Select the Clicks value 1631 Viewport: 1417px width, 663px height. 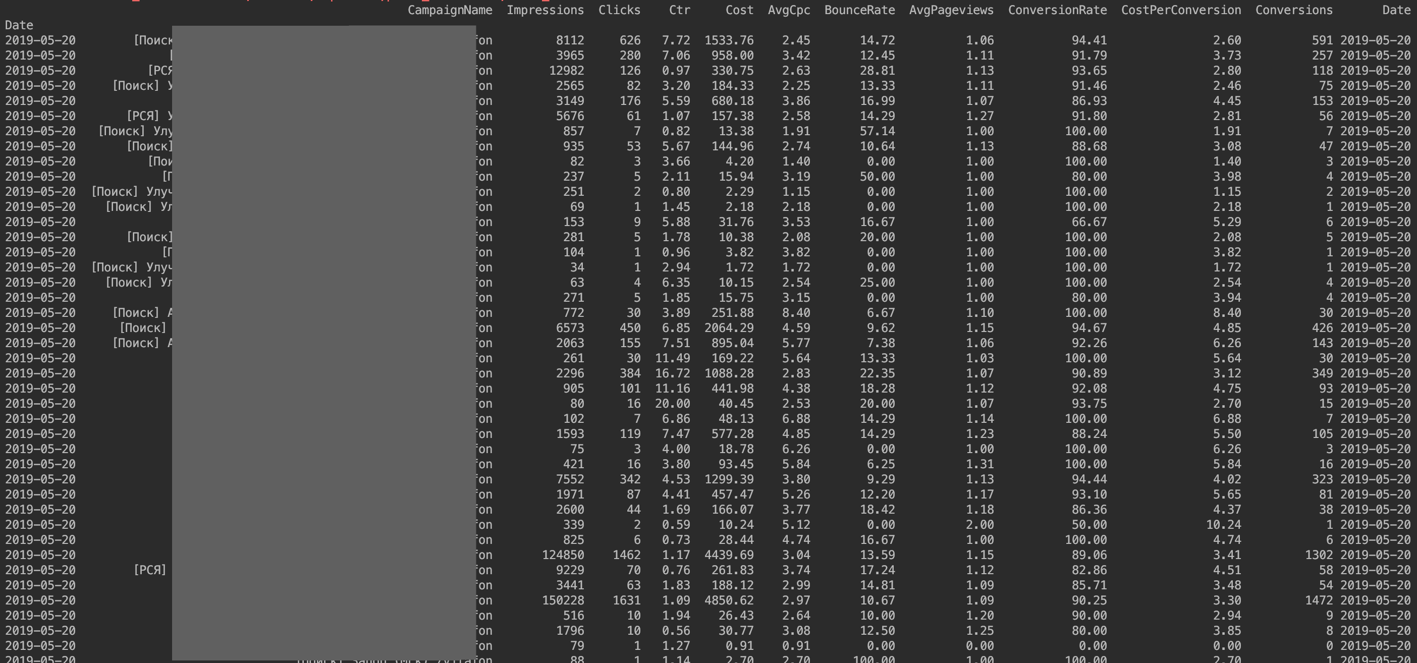(627, 600)
